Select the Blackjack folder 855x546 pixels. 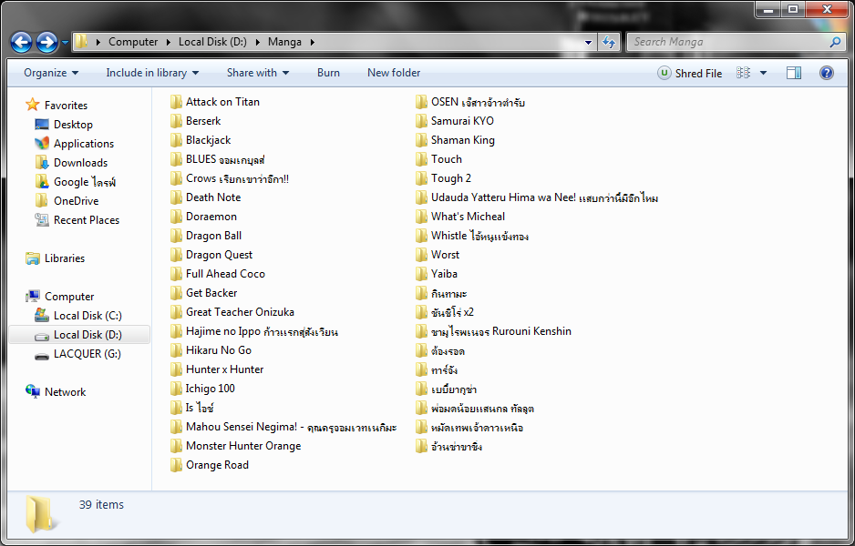click(201, 140)
